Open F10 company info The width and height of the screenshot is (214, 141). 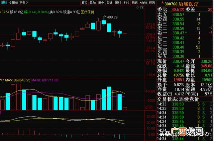tap(126, 3)
